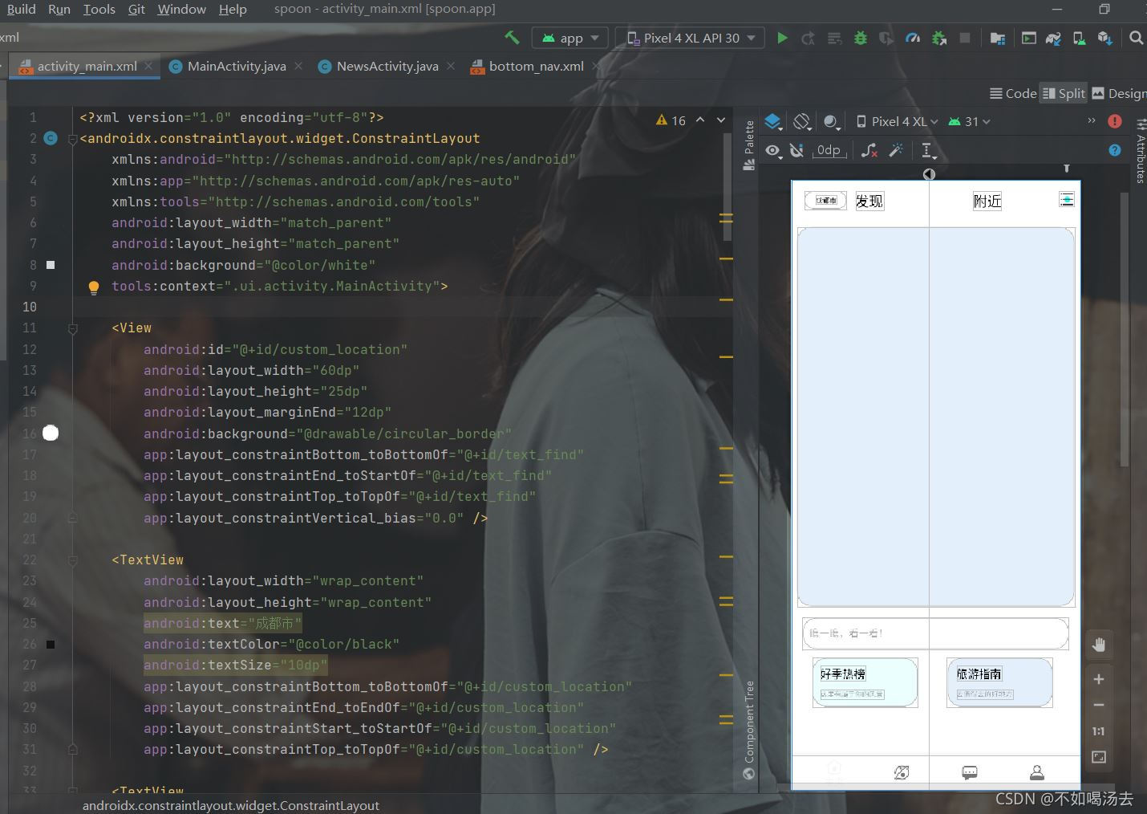
Task: Select the MainActivity.java tab
Action: pos(237,66)
